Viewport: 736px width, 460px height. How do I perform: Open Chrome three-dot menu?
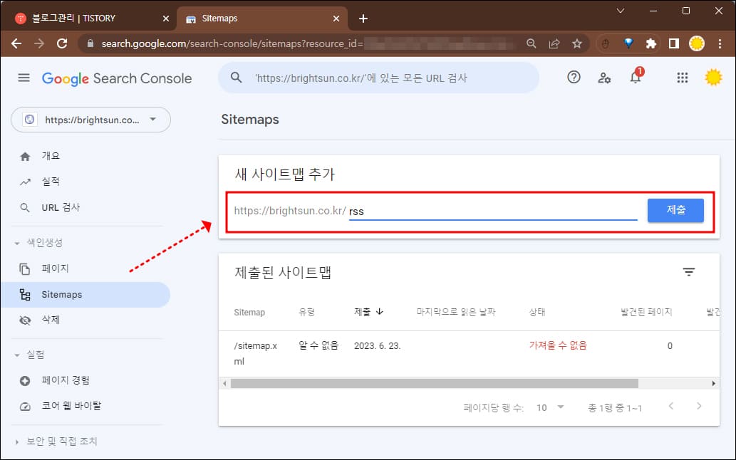tap(720, 43)
